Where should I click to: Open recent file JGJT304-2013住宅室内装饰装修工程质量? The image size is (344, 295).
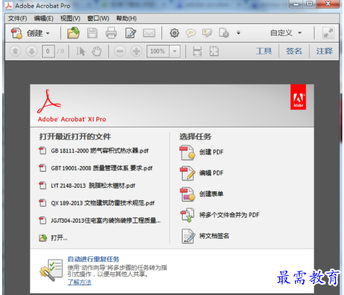tap(106, 220)
